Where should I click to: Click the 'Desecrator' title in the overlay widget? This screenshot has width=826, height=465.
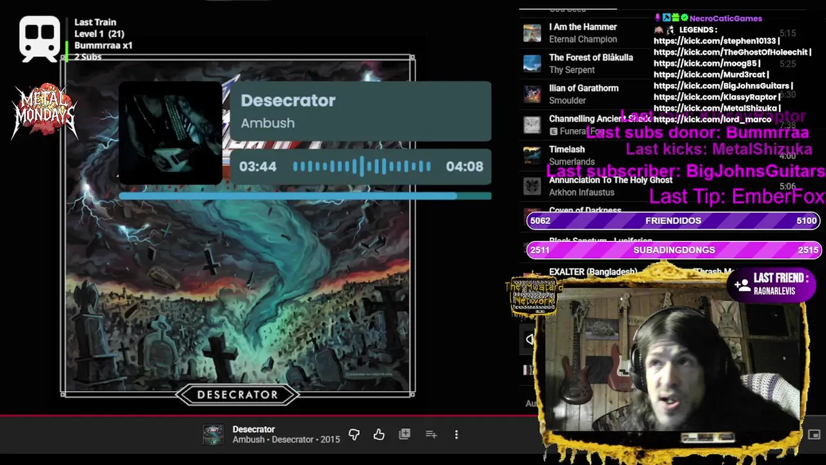(288, 101)
